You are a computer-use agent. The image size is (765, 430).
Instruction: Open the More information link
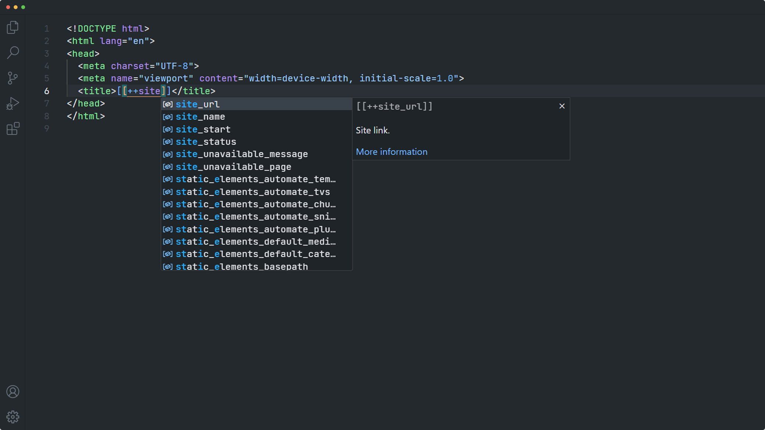pyautogui.click(x=391, y=152)
